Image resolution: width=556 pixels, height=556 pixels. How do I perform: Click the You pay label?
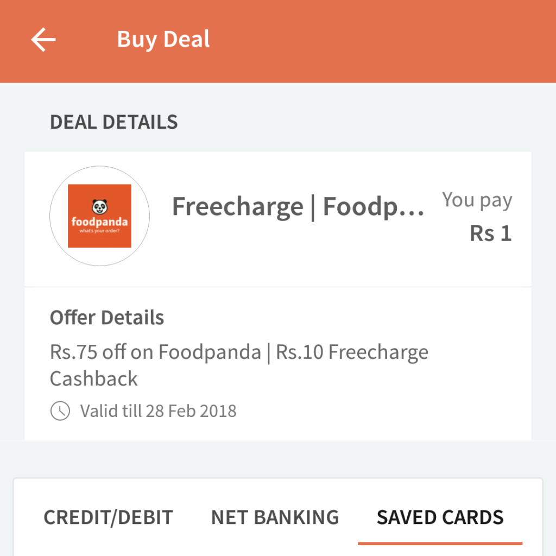(477, 200)
